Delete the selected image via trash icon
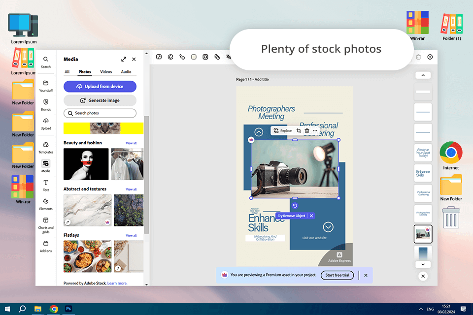The image size is (473, 315). 307,130
